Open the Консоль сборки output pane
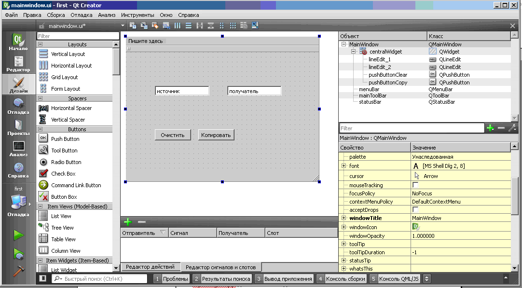This screenshot has height=288, width=522. tap(342, 279)
